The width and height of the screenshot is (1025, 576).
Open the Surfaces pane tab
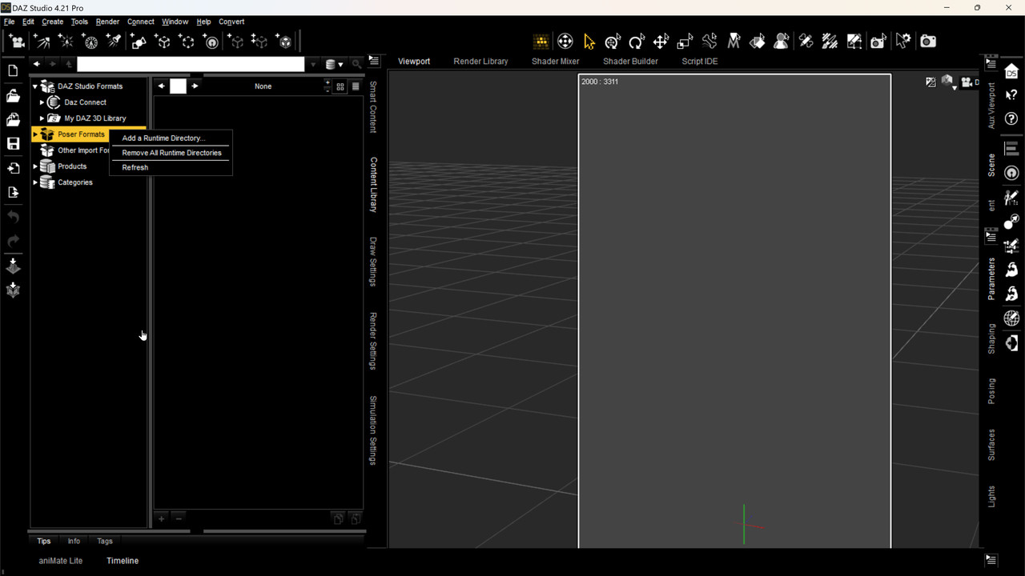tap(991, 445)
